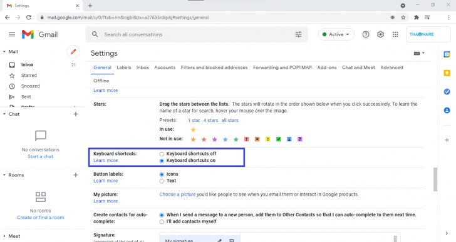Select the yellow star in use
Viewport: 456px width, 242px height.
click(193, 129)
